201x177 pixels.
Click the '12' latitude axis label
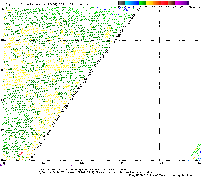click(x=2, y=130)
